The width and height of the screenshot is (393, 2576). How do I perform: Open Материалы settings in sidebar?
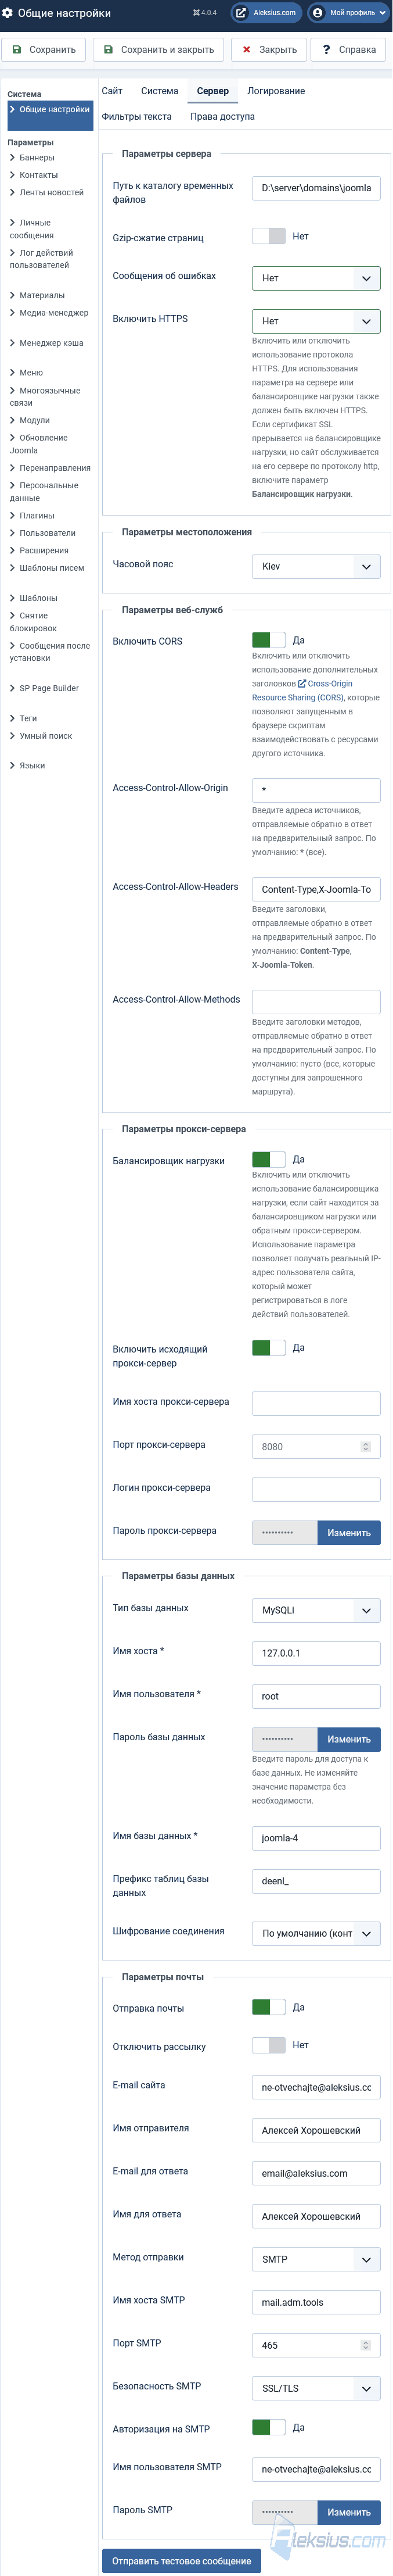click(x=42, y=295)
